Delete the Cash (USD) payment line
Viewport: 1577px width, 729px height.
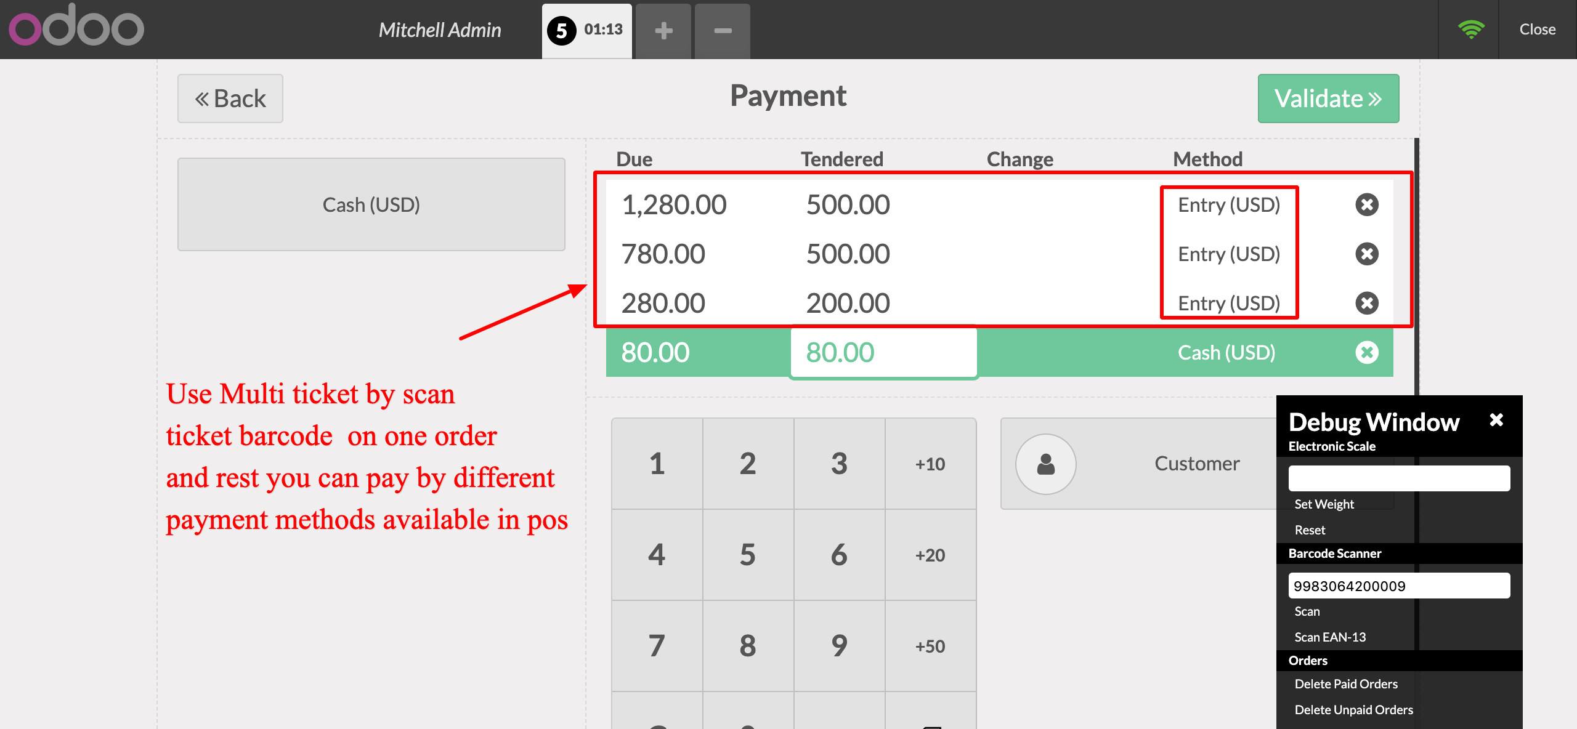point(1366,352)
